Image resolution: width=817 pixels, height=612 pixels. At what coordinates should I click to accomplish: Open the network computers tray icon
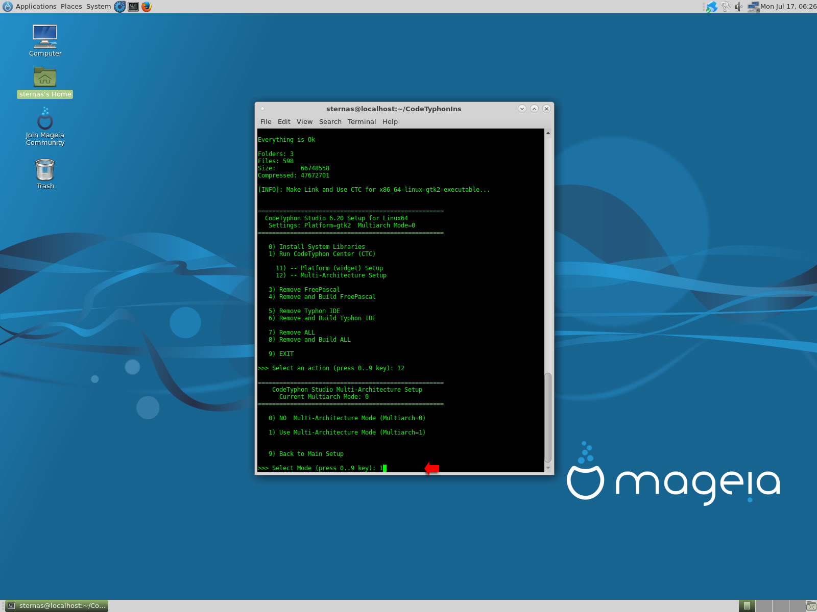(753, 7)
